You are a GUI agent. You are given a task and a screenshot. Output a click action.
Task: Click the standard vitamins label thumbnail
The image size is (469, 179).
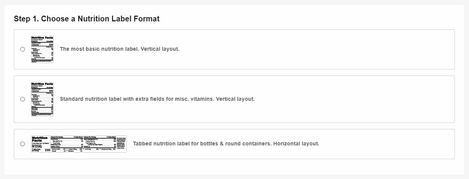[42, 99]
